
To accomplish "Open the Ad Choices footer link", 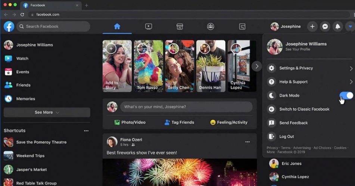I will [322, 148].
